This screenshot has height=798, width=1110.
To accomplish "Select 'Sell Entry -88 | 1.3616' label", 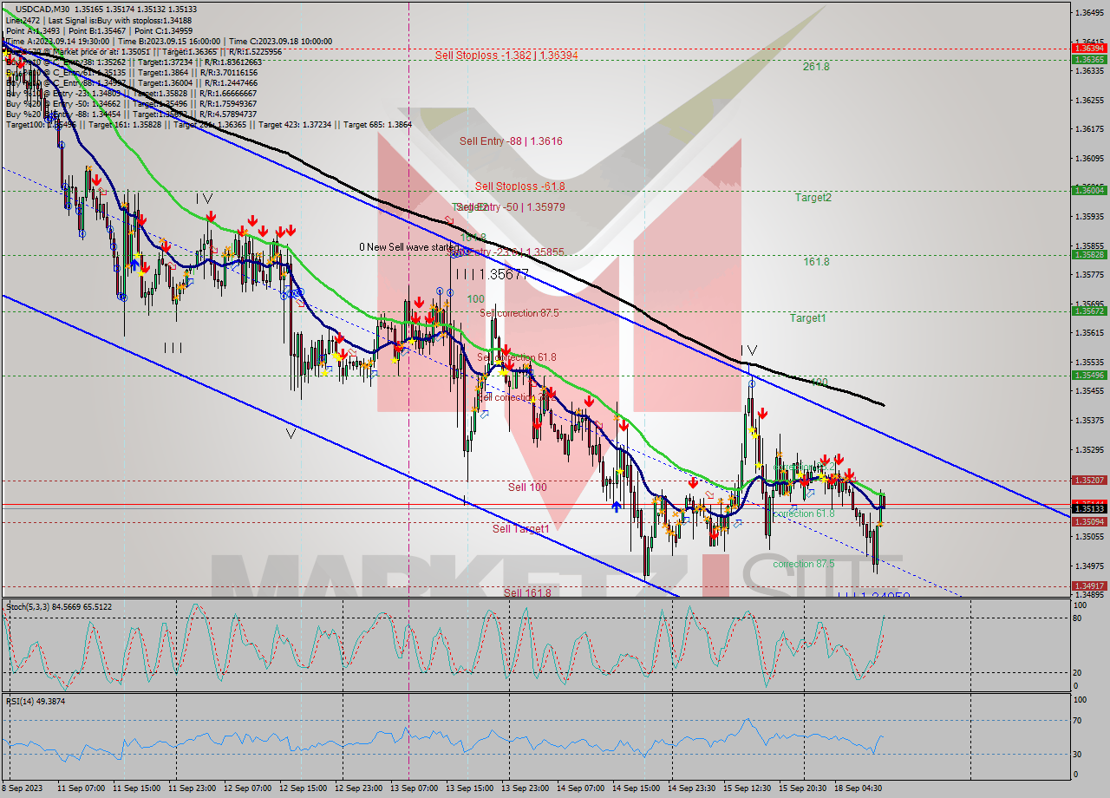I will [511, 141].
